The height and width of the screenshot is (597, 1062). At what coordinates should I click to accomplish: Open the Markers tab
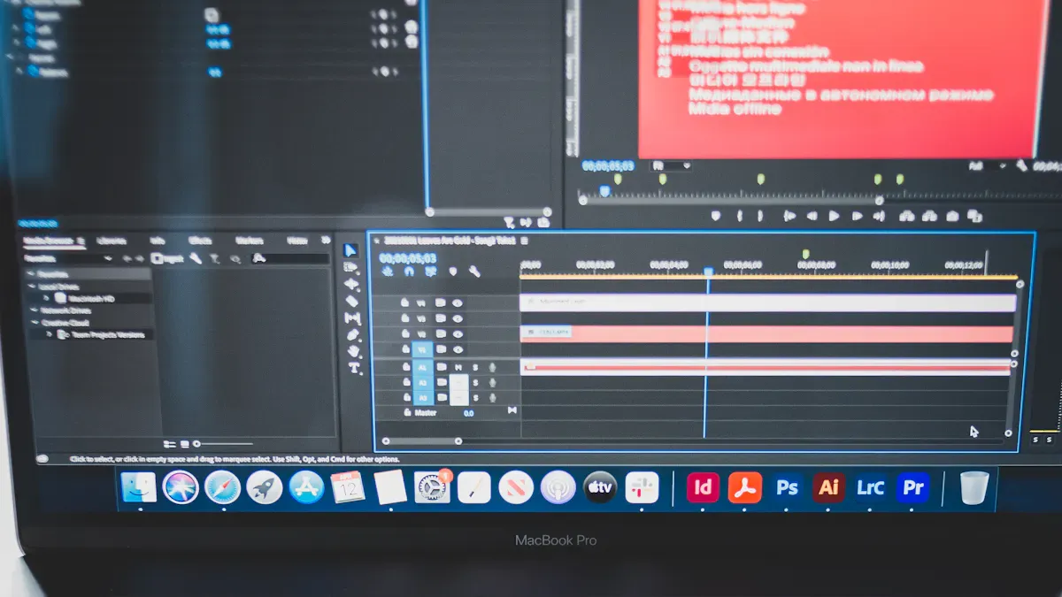tap(249, 241)
